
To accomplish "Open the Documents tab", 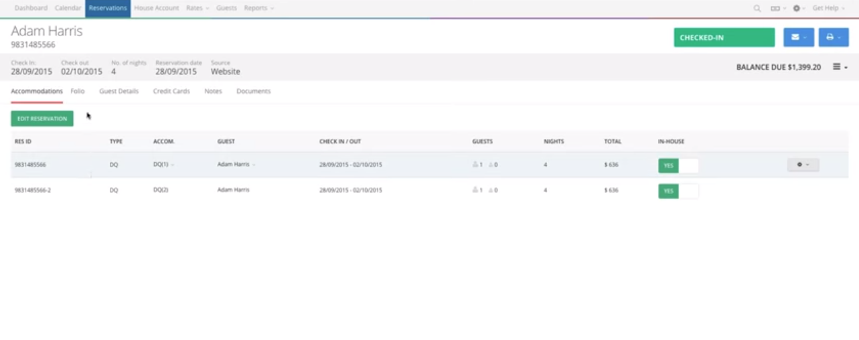I will (x=254, y=91).
